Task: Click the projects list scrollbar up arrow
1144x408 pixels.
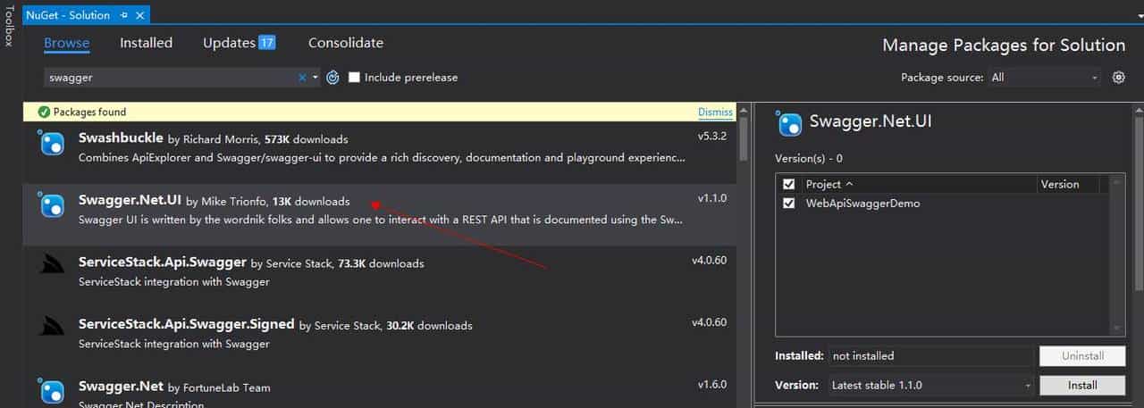Action: 1116,181
